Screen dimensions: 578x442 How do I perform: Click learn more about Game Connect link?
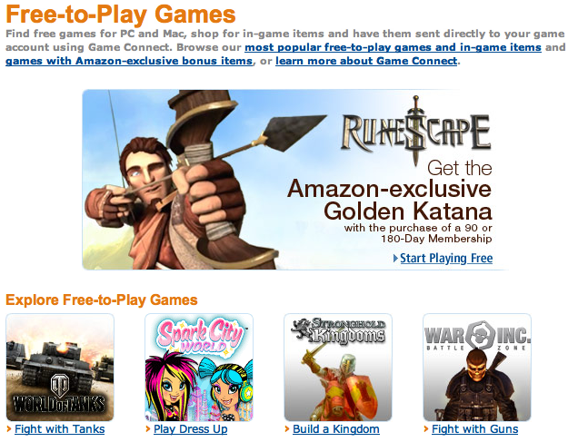366,61
